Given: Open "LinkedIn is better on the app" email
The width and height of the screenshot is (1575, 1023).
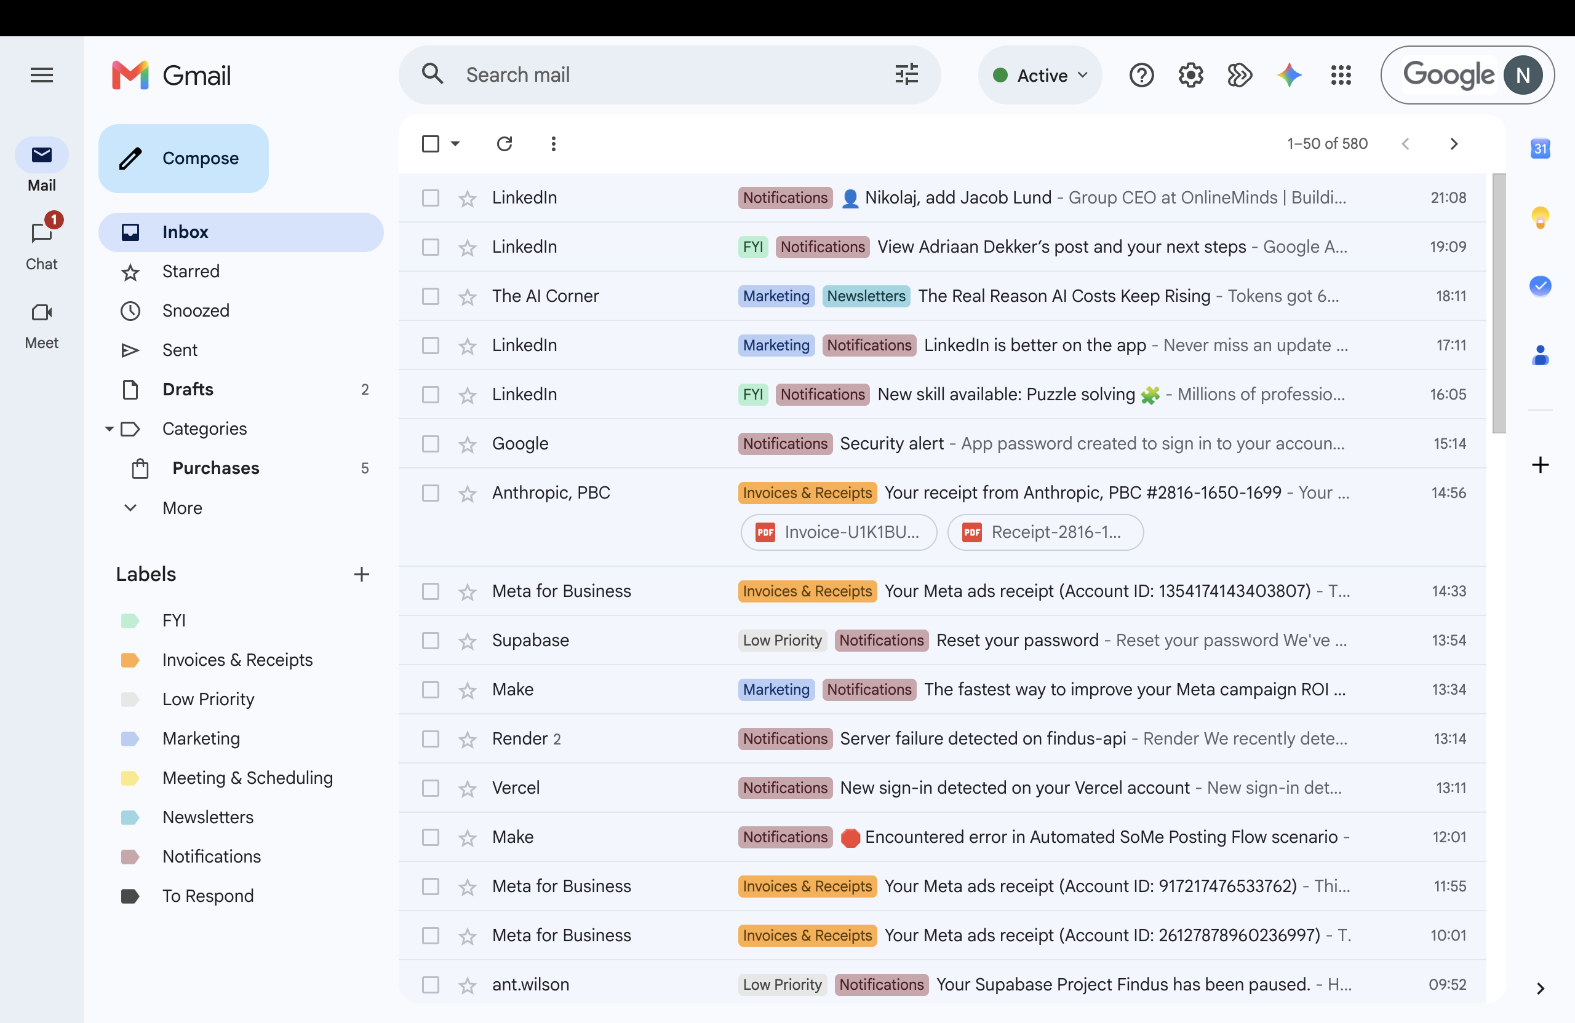Looking at the screenshot, I should 943,345.
